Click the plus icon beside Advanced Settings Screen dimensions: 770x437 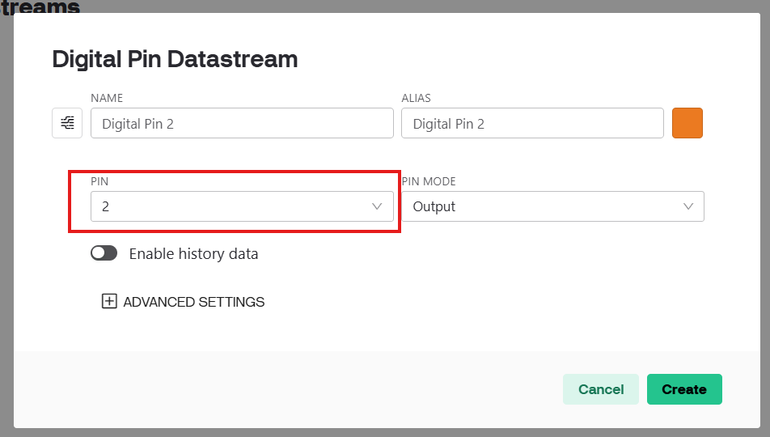109,302
